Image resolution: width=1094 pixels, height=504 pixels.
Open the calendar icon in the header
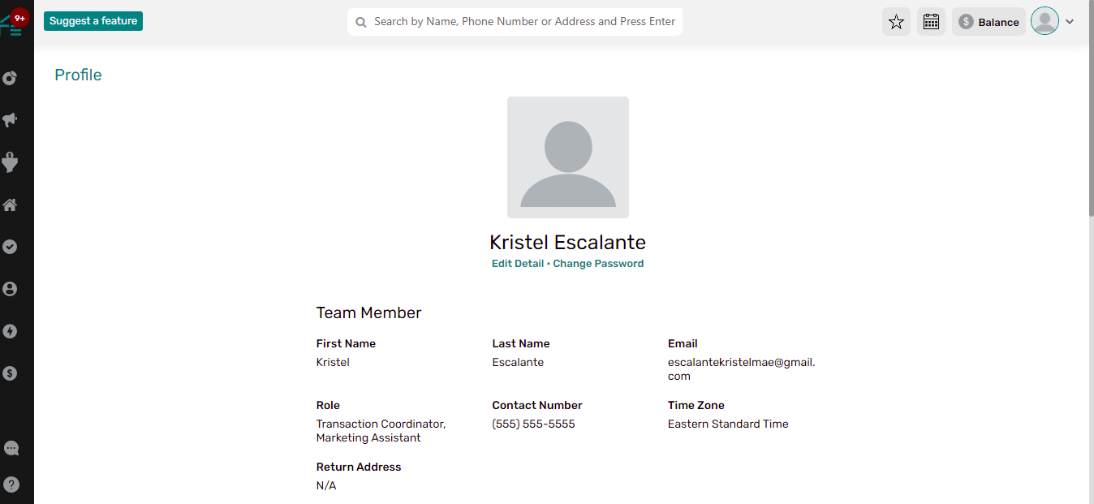(931, 22)
